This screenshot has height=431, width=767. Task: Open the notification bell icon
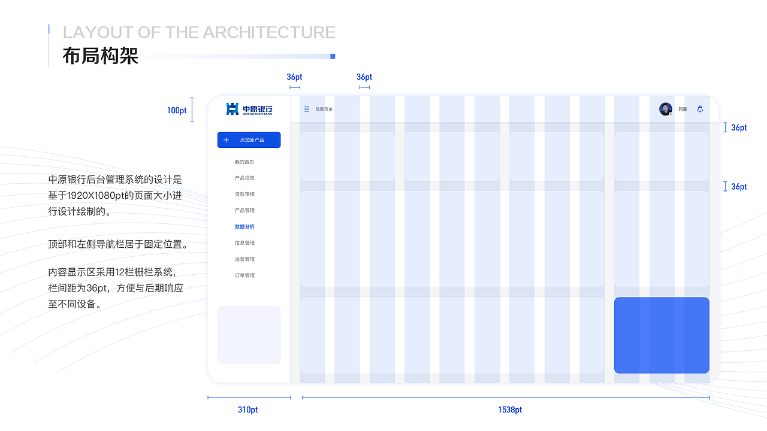(700, 110)
